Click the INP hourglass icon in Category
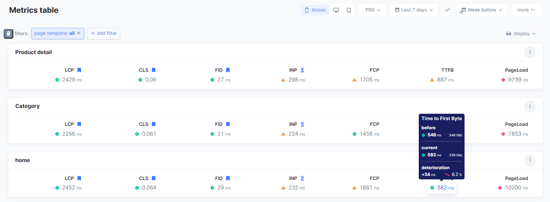The height and width of the screenshot is (202, 550). (x=302, y=124)
